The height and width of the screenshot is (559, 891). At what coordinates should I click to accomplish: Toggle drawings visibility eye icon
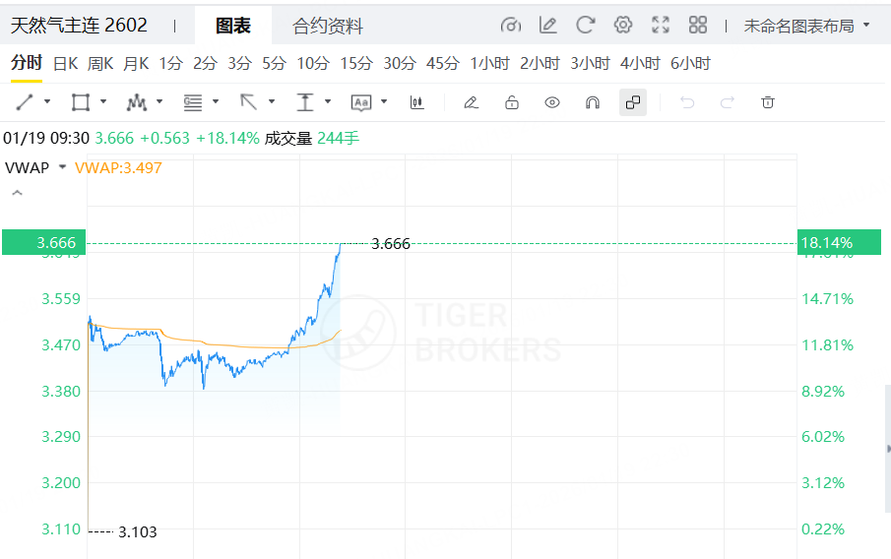tap(551, 102)
